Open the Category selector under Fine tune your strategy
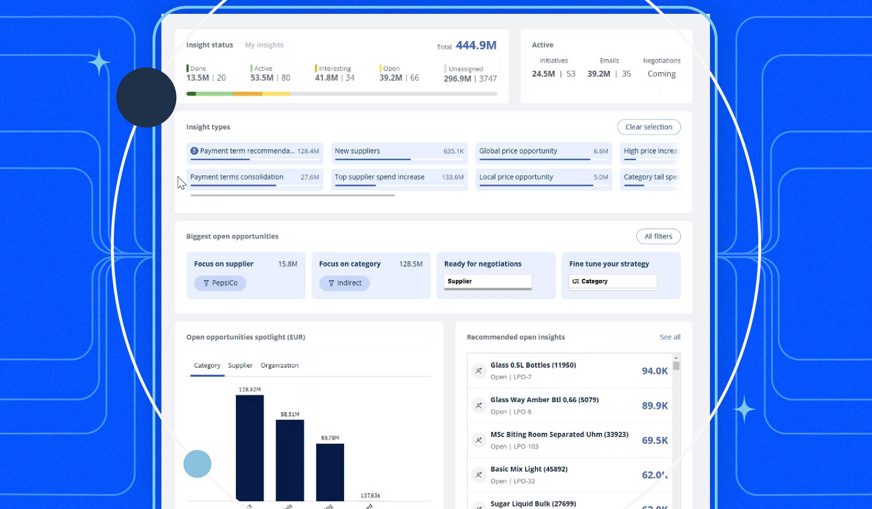Image resolution: width=872 pixels, height=509 pixels. click(x=613, y=281)
